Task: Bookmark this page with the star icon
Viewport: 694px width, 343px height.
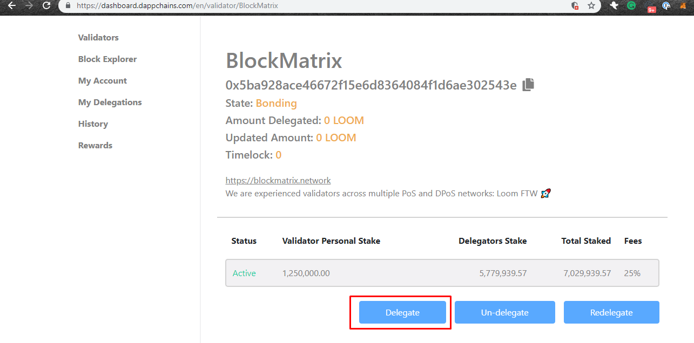Action: pyautogui.click(x=591, y=6)
